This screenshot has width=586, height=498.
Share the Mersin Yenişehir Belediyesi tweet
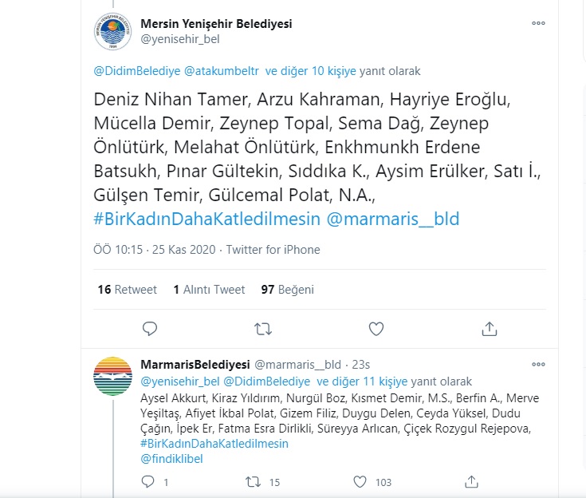pyautogui.click(x=490, y=329)
